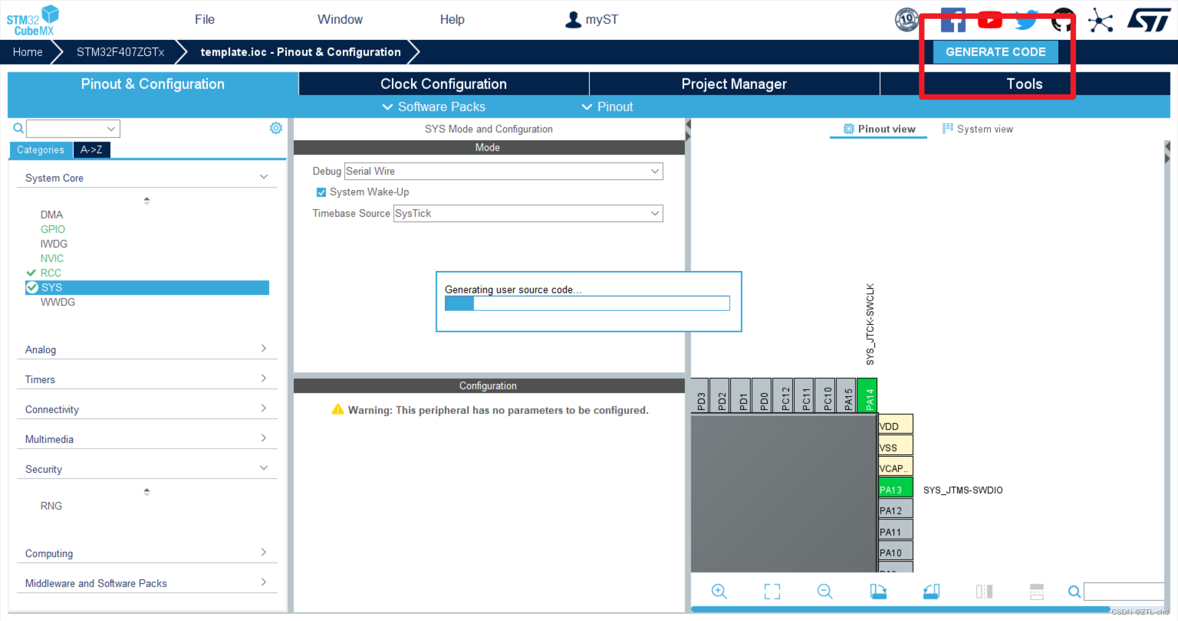Viewport: 1178px width, 621px height.
Task: Click the RCC green checkmark icon
Action: tap(31, 273)
